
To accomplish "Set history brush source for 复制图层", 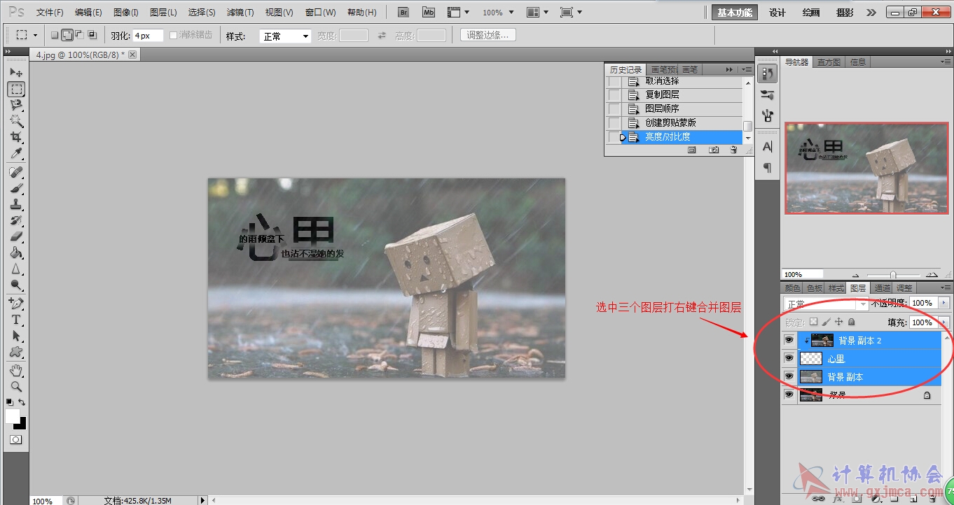I will (614, 94).
